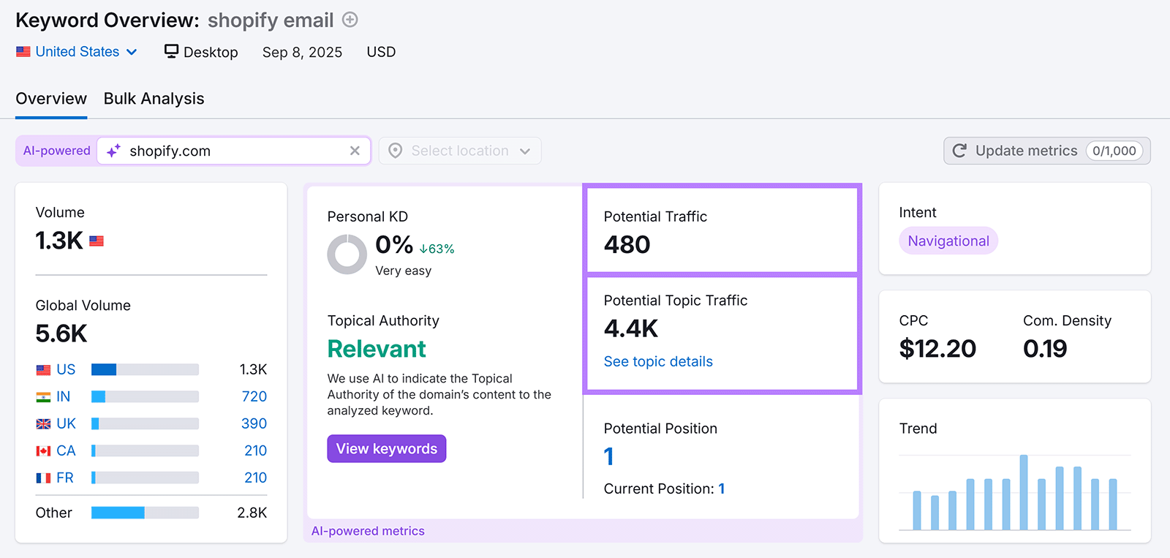The height and width of the screenshot is (558, 1170).
Task: Select the Overview tab
Action: coord(51,99)
